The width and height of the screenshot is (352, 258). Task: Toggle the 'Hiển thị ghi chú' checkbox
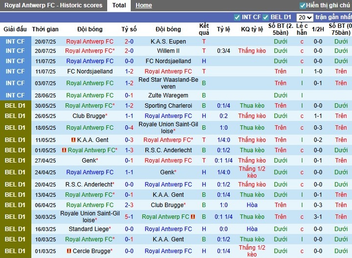tap(303, 5)
